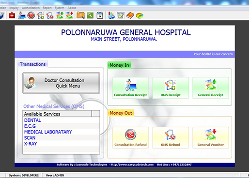Select DENTAL in Available Services

point(61,120)
